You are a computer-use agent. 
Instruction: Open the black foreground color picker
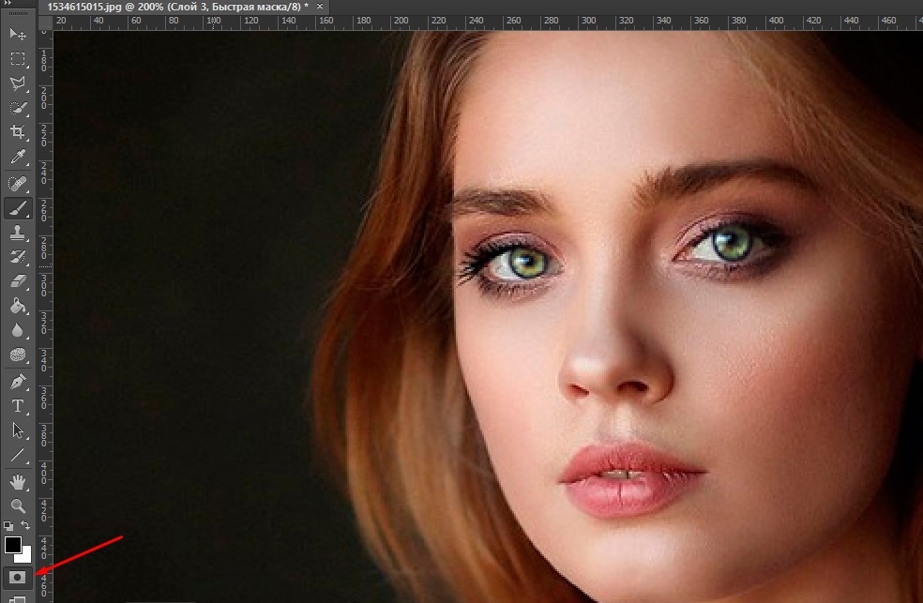pyautogui.click(x=12, y=545)
